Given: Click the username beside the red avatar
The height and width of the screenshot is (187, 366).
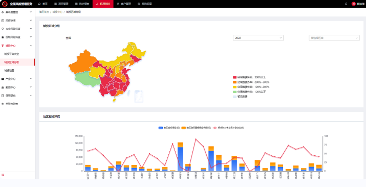Looking at the screenshot, I should [361, 4].
